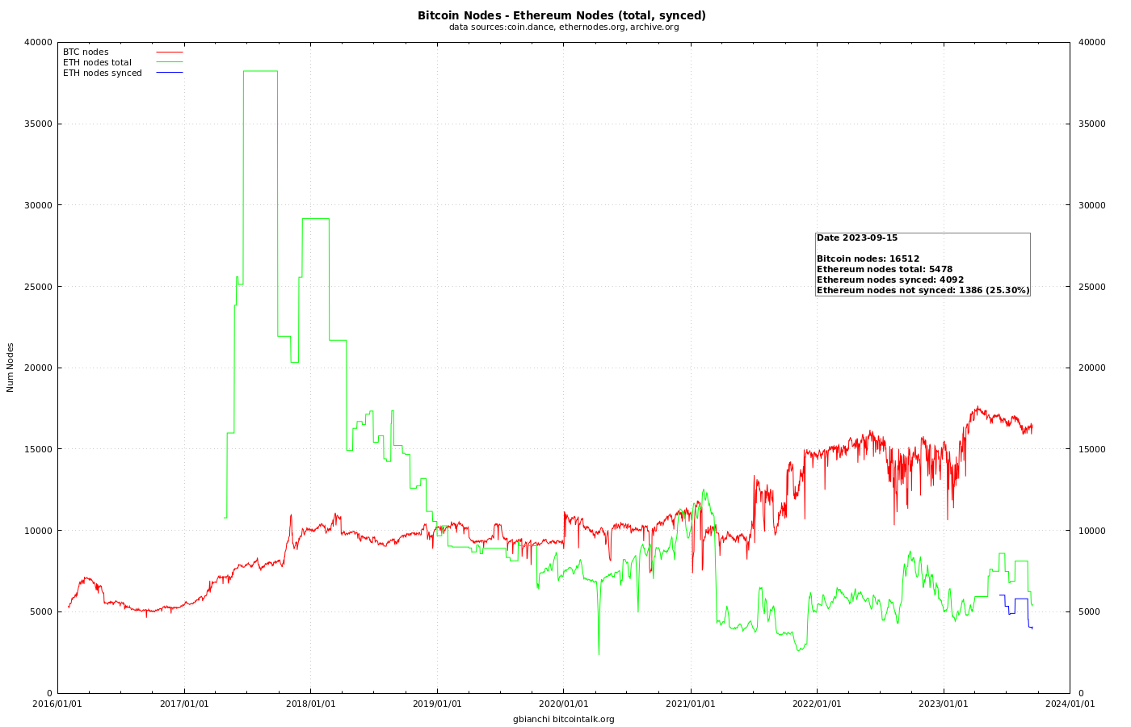Viewport: 1131px width, 727px height.
Task: Select the 'ETH nodes total' legend label
Action: point(97,62)
